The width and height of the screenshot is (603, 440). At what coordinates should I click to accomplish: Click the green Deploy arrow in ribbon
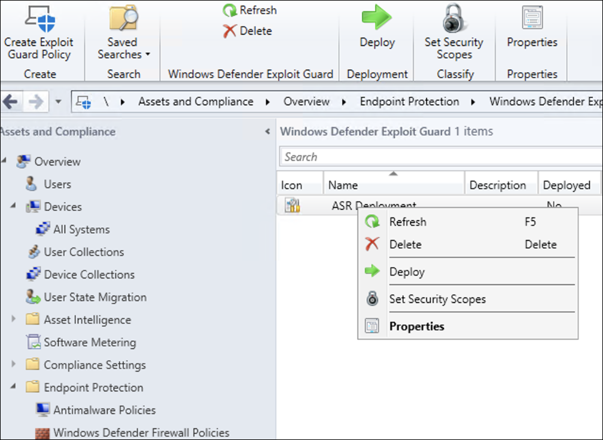click(377, 18)
